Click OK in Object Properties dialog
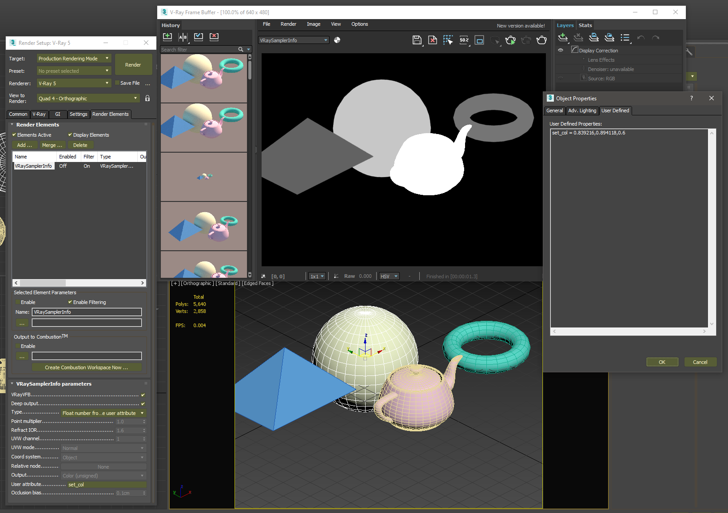The image size is (728, 513). pyautogui.click(x=662, y=362)
